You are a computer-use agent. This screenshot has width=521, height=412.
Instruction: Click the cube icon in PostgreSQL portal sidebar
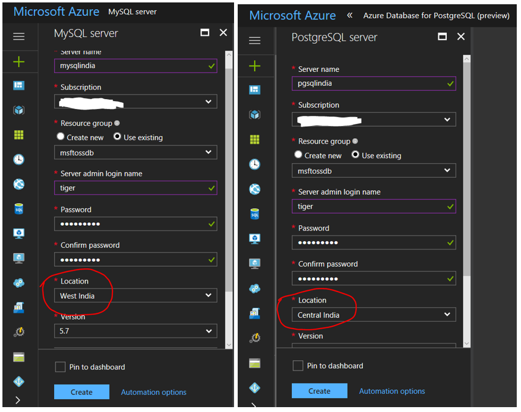(255, 114)
